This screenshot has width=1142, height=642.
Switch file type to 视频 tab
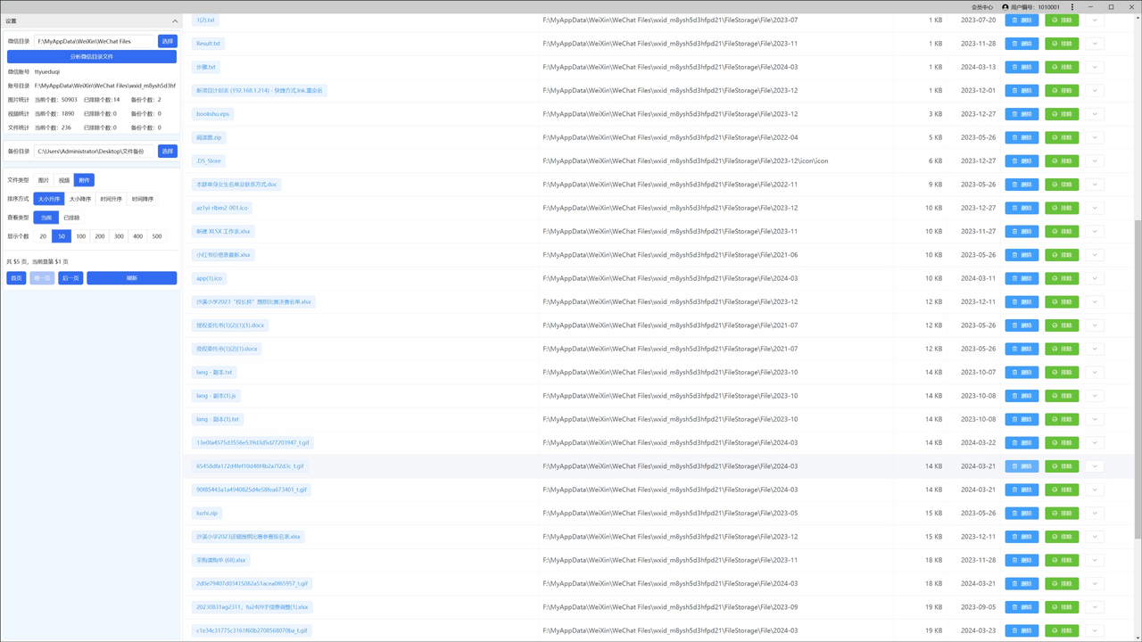(64, 180)
